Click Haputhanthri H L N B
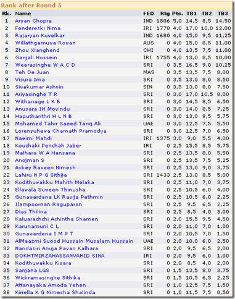The width and height of the screenshot is (235, 299). click(43, 116)
